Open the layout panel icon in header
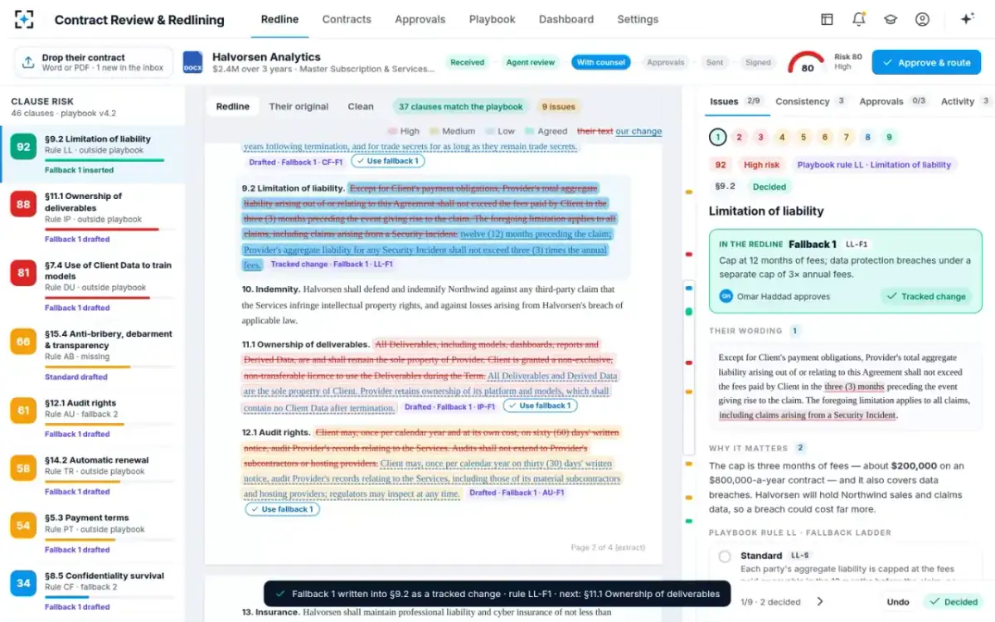The width and height of the screenshot is (995, 622). 827,19
